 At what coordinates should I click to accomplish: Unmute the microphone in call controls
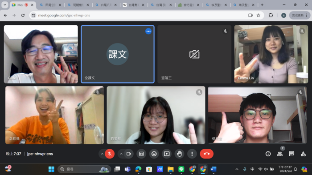click(x=110, y=154)
